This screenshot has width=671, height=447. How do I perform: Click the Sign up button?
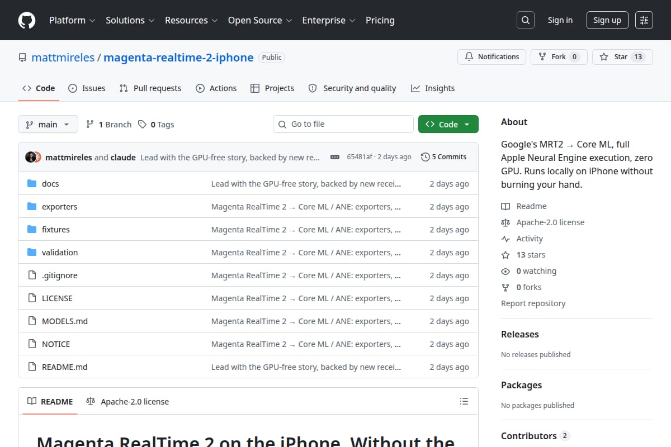pyautogui.click(x=607, y=20)
